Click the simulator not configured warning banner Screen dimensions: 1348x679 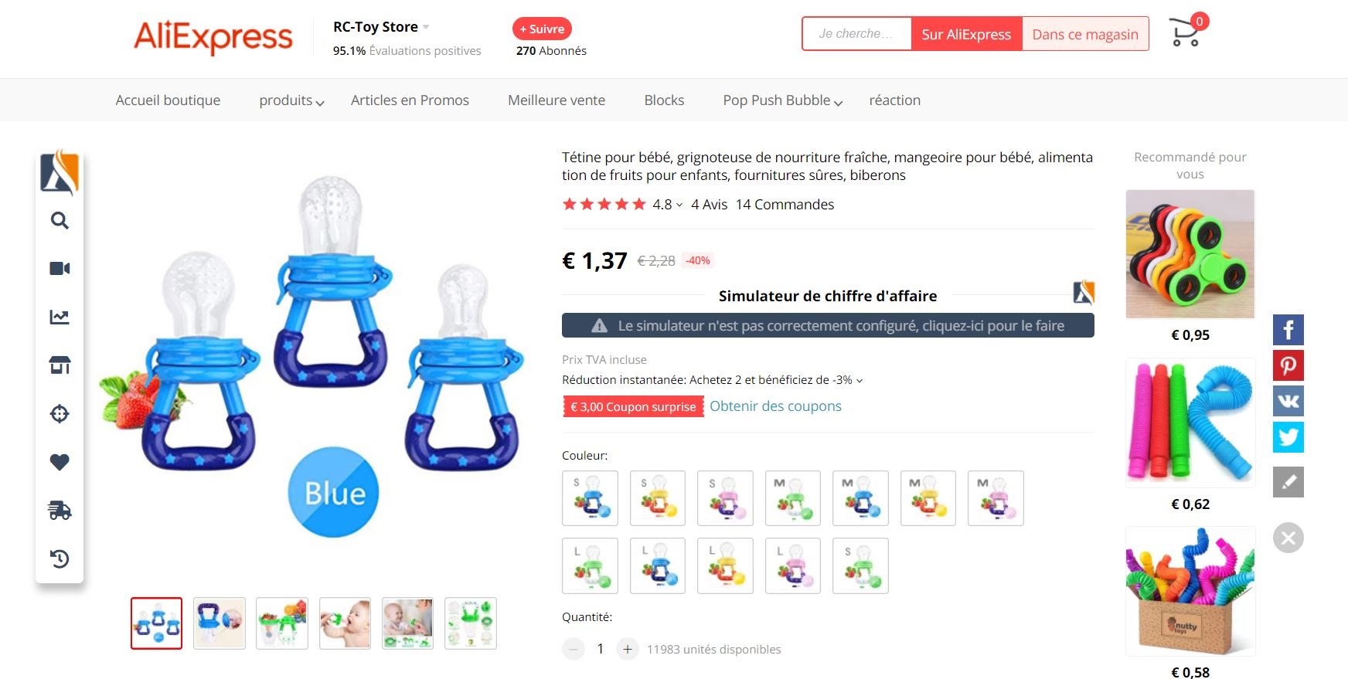coord(828,325)
